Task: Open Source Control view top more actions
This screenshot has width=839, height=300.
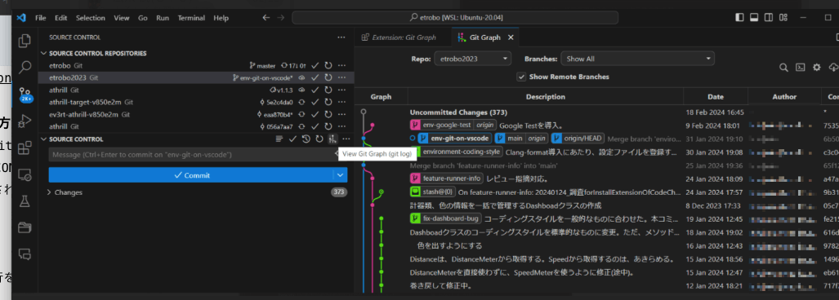Action: (341, 37)
